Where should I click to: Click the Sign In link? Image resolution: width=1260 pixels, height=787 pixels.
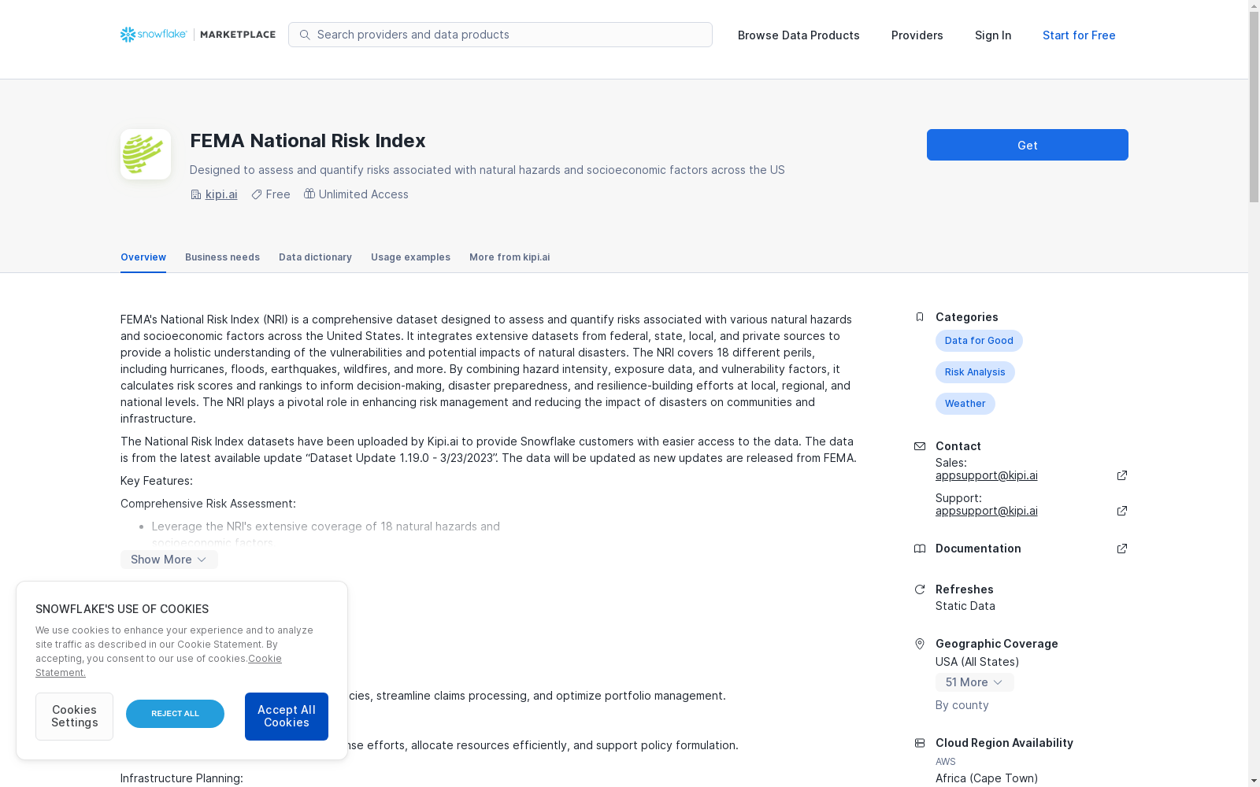tap(993, 35)
